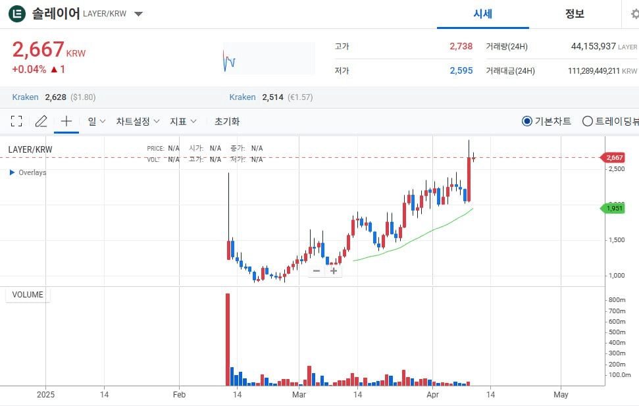
Task: Switch to the 시세 tab
Action: click(x=482, y=14)
